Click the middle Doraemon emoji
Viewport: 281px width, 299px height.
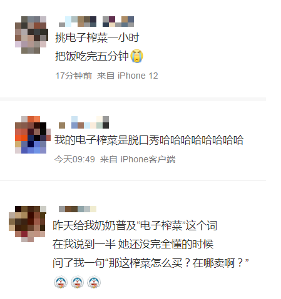(77, 282)
